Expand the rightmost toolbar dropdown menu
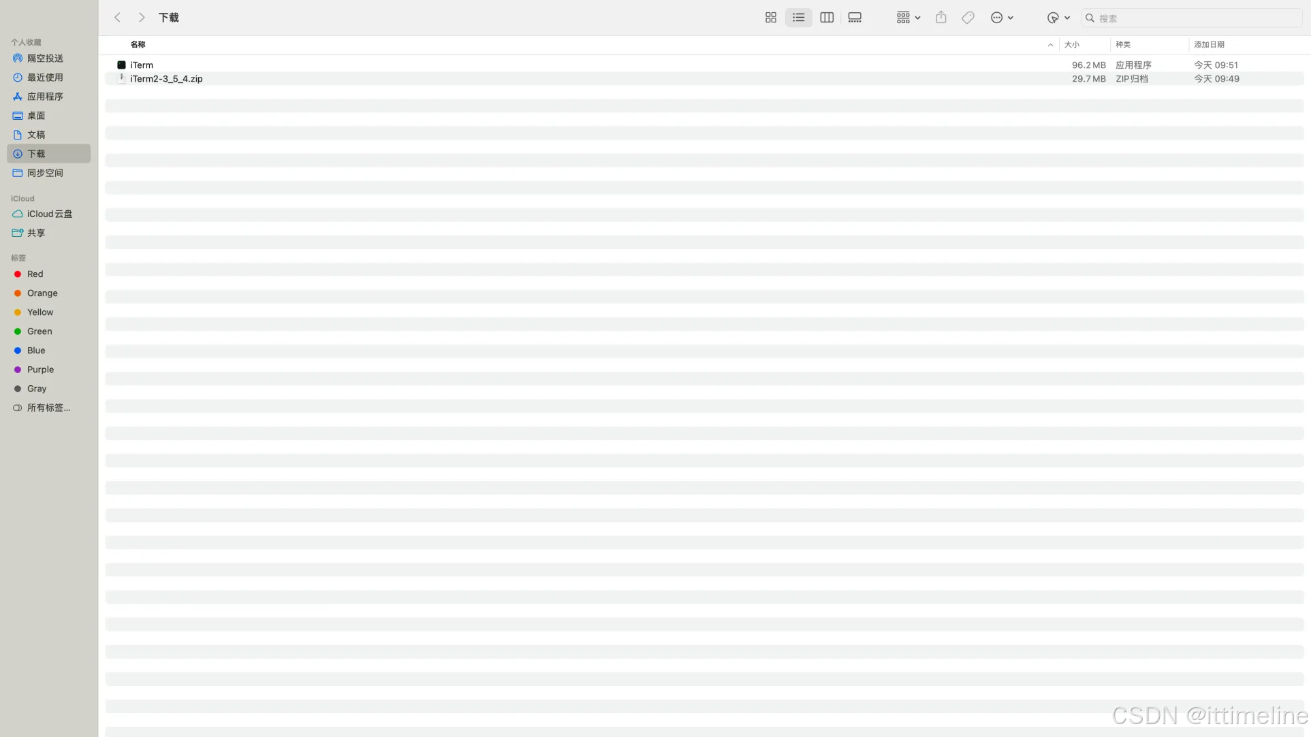1311x737 pixels. (x=1058, y=18)
